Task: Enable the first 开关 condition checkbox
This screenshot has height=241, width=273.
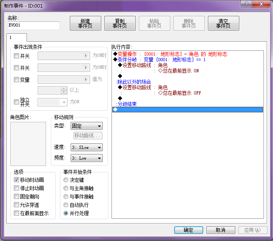Action: (x=16, y=56)
